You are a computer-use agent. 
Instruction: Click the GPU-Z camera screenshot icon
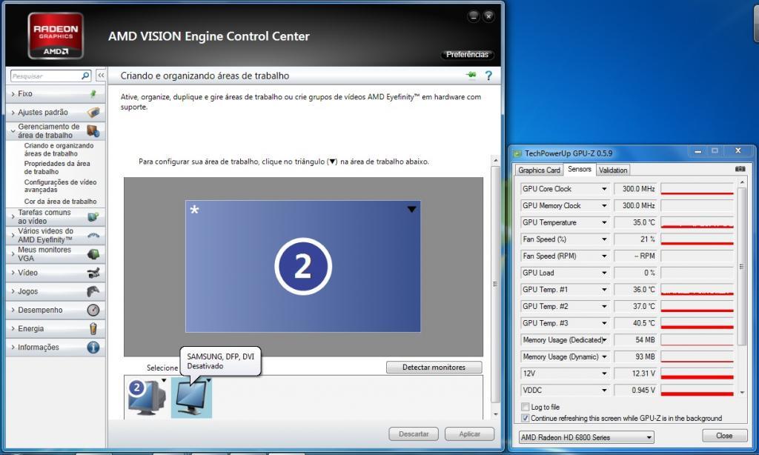click(x=740, y=169)
